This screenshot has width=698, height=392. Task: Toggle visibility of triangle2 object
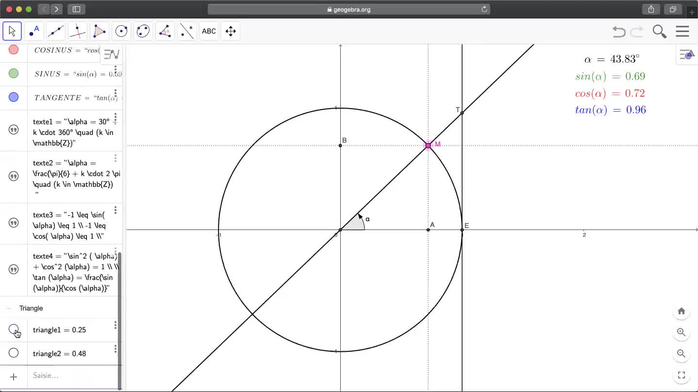coord(14,353)
